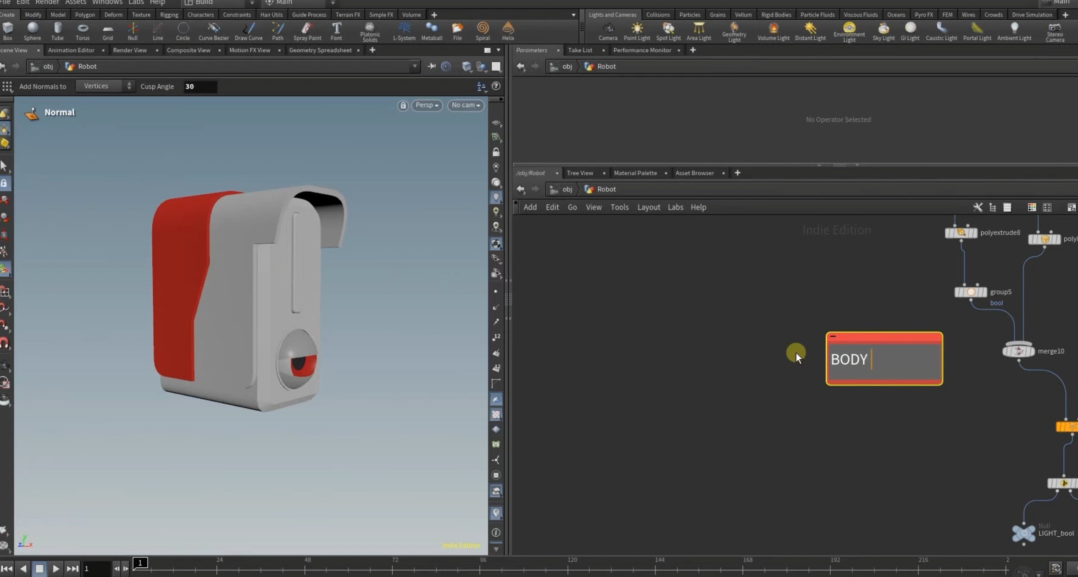Toggle the viewport lock icon near Persp
The image size is (1078, 577).
pyautogui.click(x=403, y=105)
